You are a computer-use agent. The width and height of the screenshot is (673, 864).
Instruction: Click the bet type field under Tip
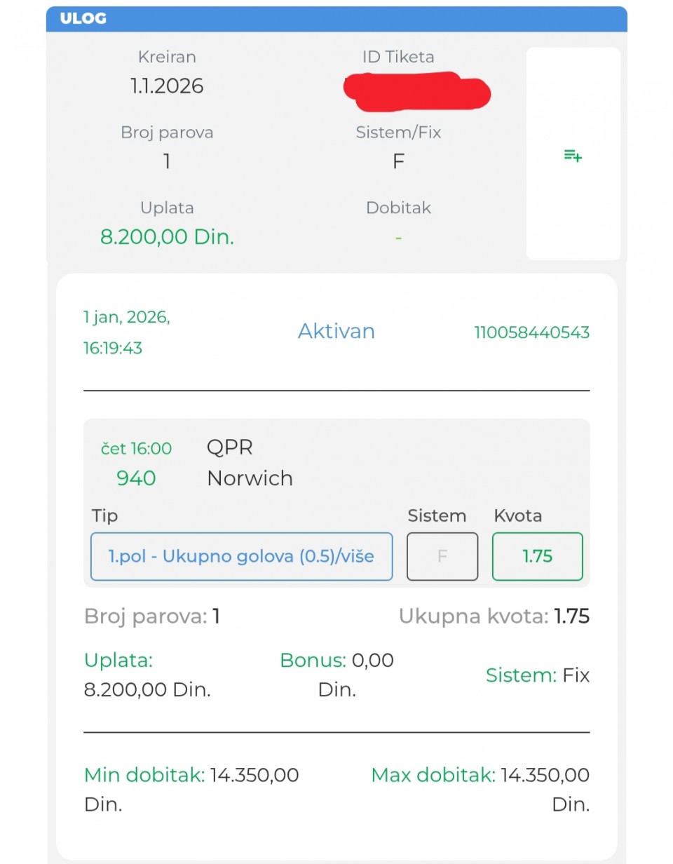point(241,557)
